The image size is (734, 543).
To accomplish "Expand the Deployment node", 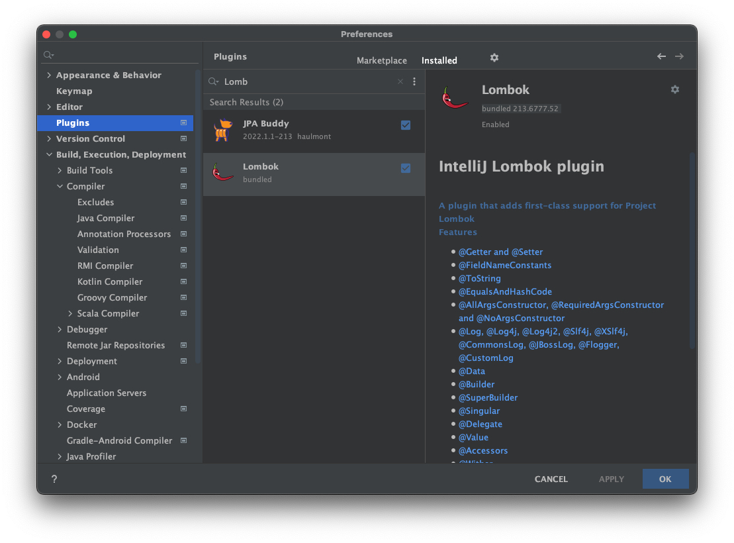I will (60, 361).
